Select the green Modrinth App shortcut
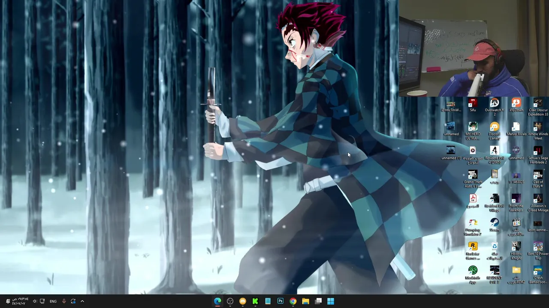The height and width of the screenshot is (308, 549). point(473,275)
